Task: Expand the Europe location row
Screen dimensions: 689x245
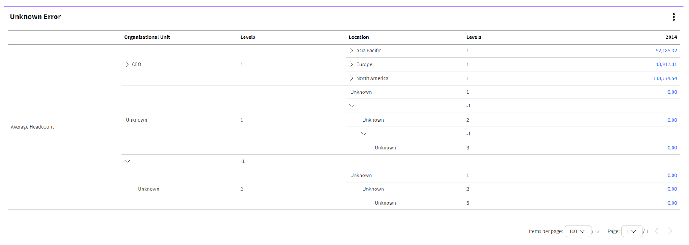Action: click(351, 64)
